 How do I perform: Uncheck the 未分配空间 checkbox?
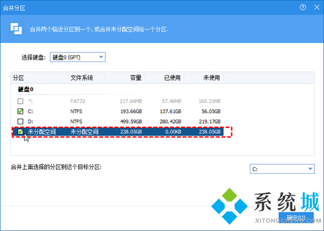pyautogui.click(x=20, y=131)
